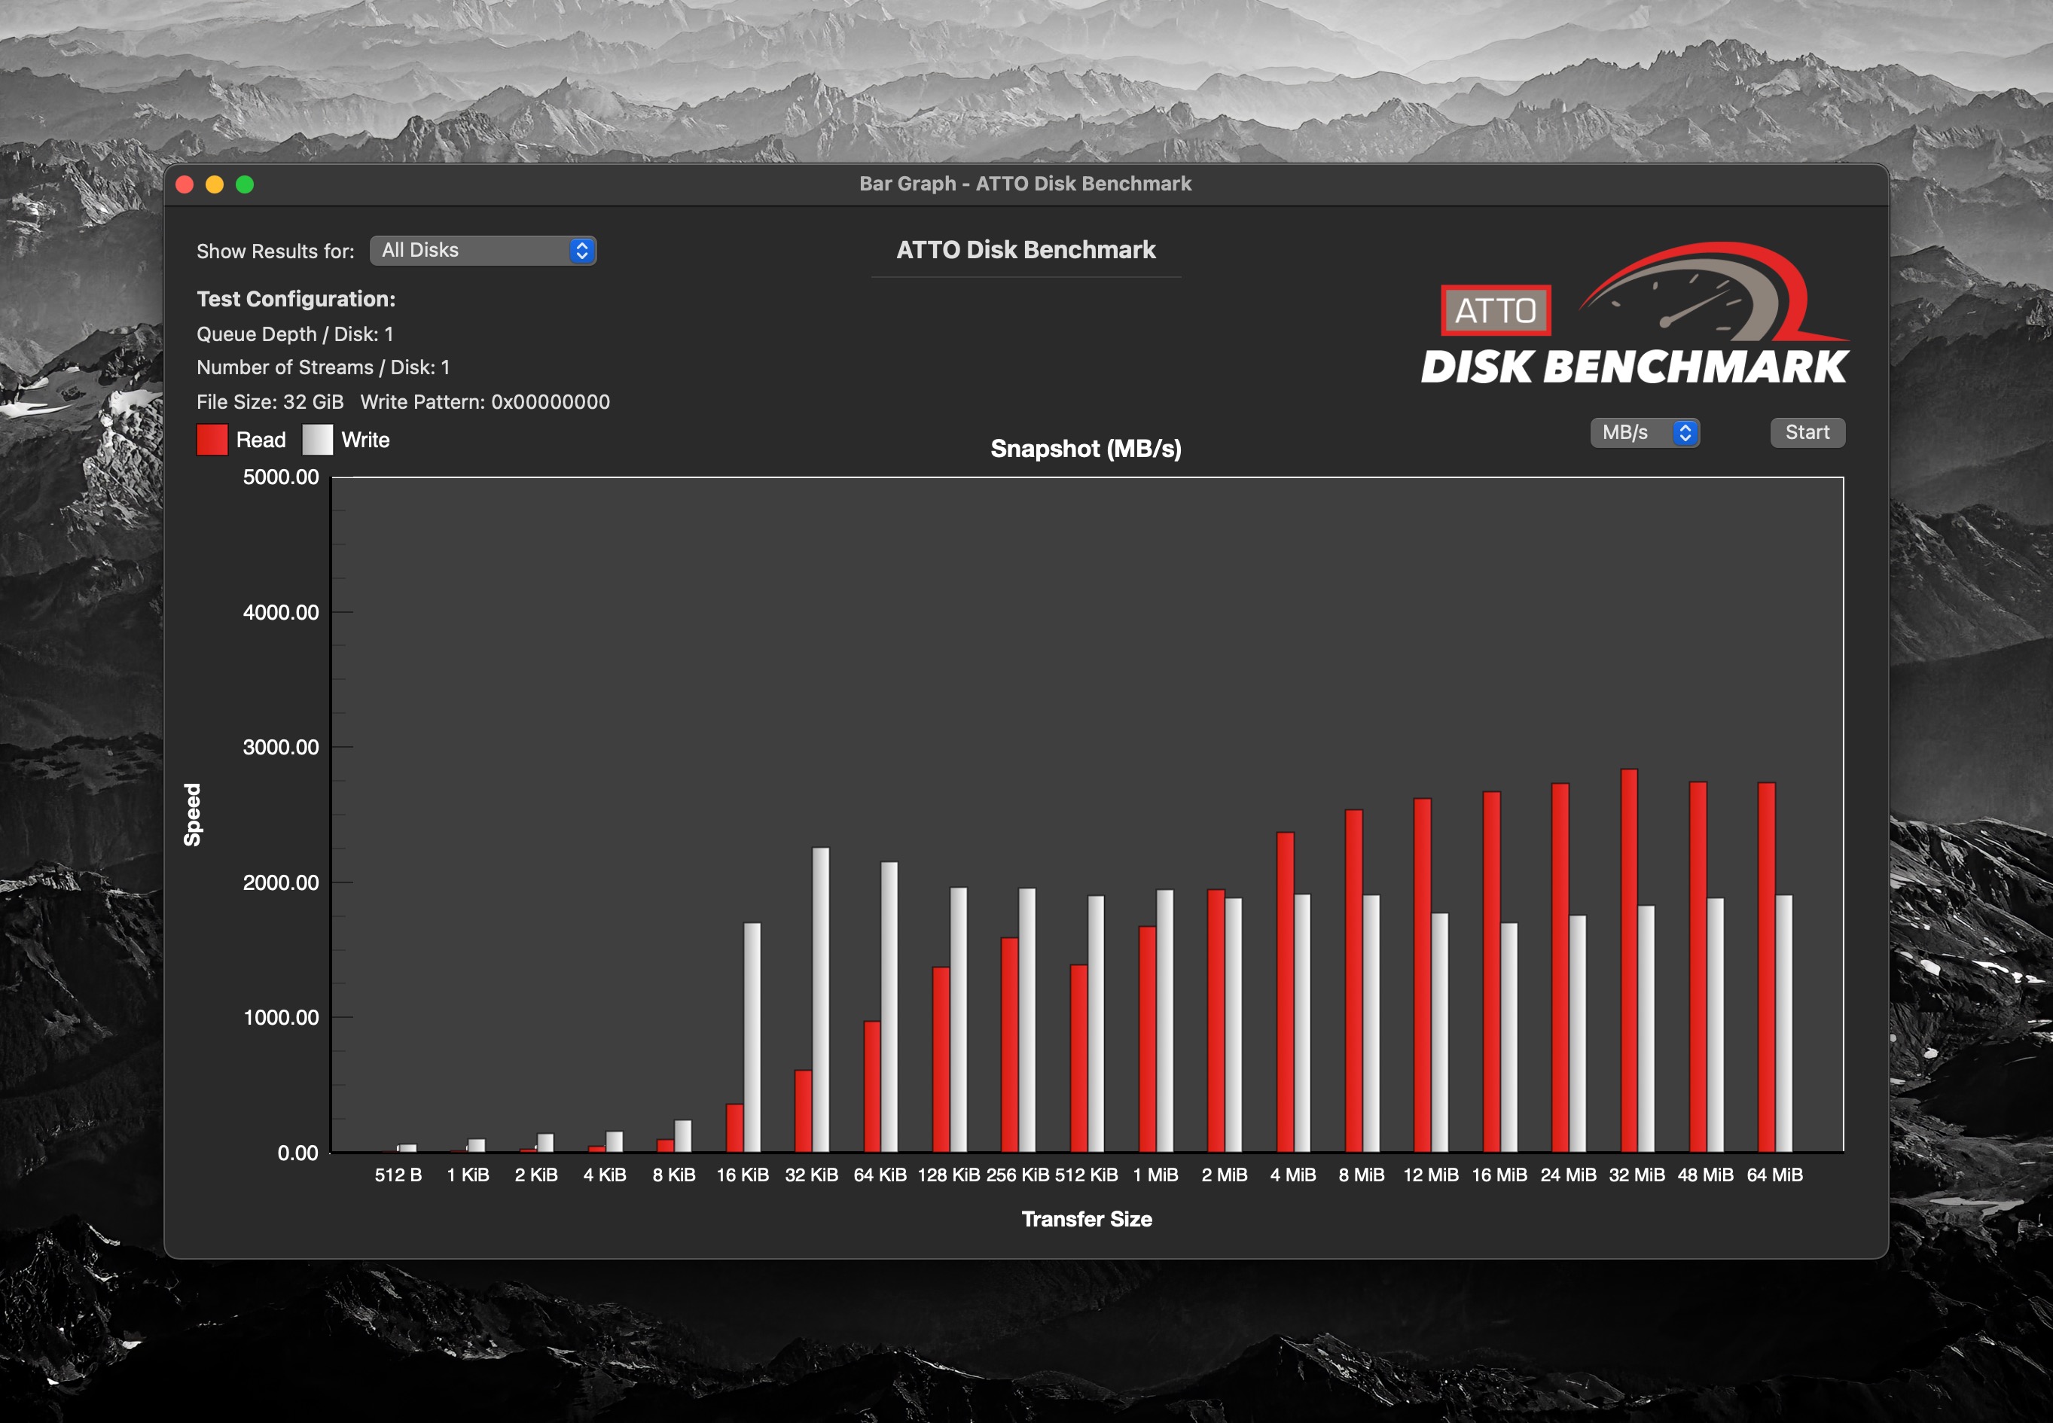Click the red Read legend swatch
The height and width of the screenshot is (1423, 2053).
point(212,440)
